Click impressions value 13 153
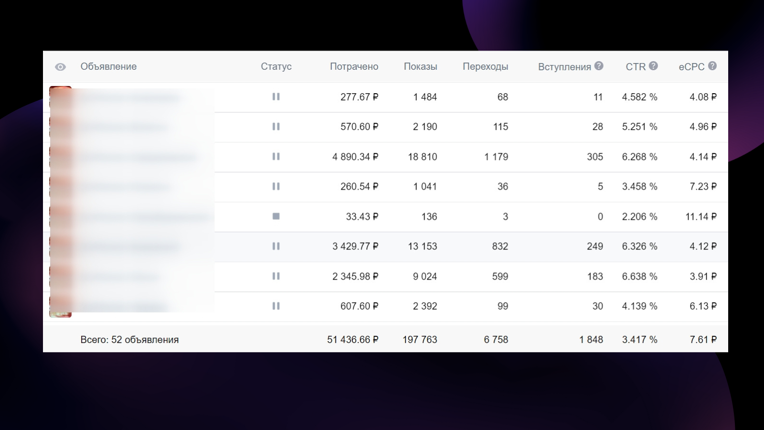The width and height of the screenshot is (764, 430). [x=423, y=246]
